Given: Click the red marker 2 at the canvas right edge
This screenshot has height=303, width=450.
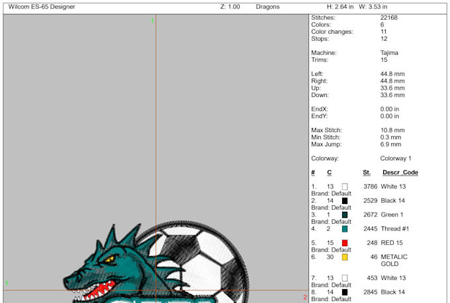Looking at the screenshot, I should 305,298.
